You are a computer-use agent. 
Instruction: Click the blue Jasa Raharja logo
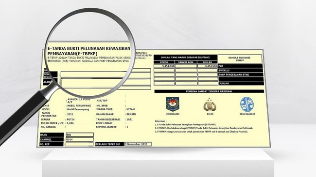coord(247,104)
